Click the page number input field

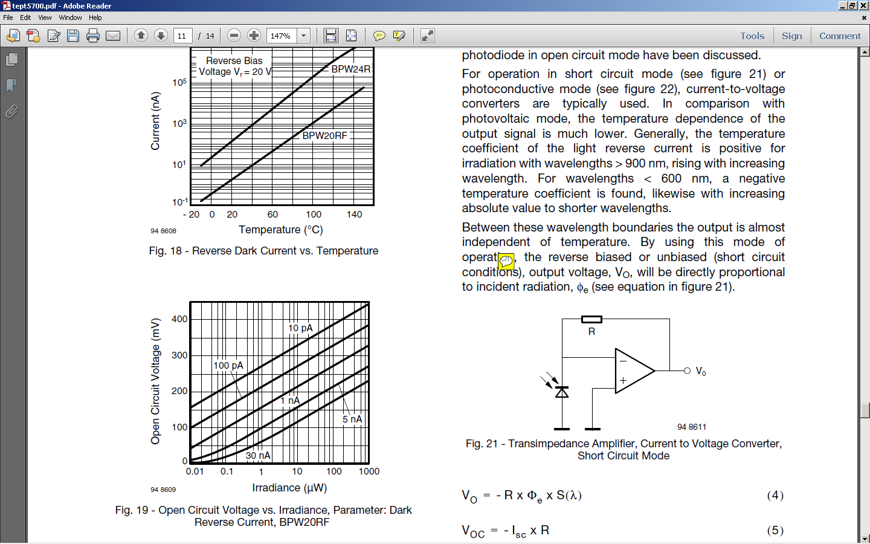(182, 36)
